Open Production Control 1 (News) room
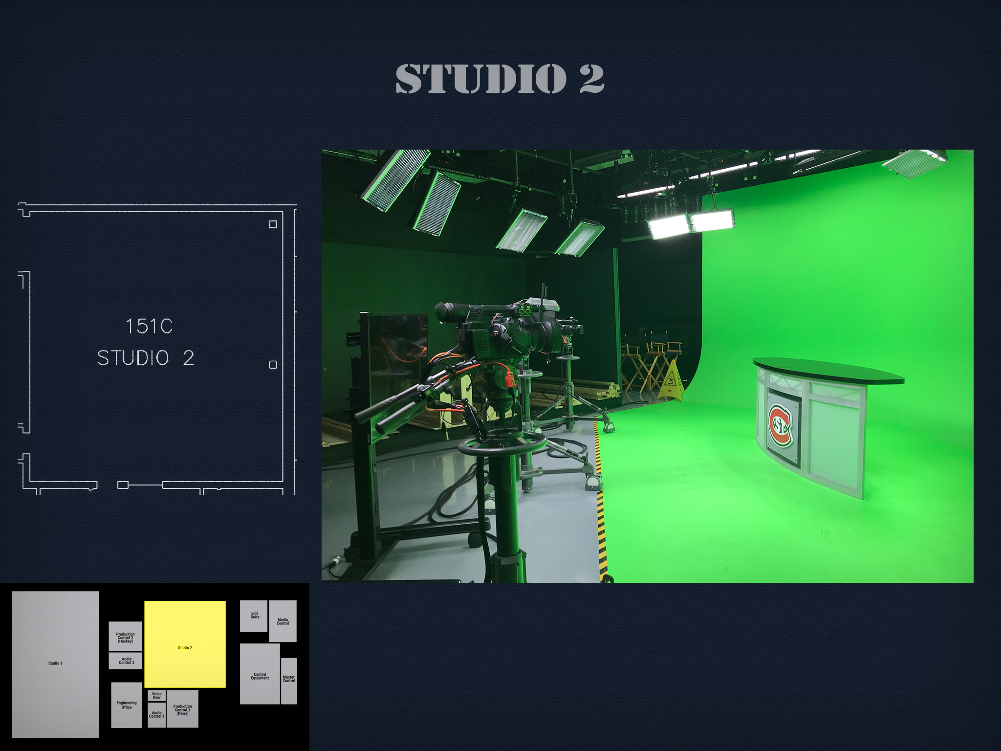This screenshot has width=1001, height=751. (x=182, y=709)
